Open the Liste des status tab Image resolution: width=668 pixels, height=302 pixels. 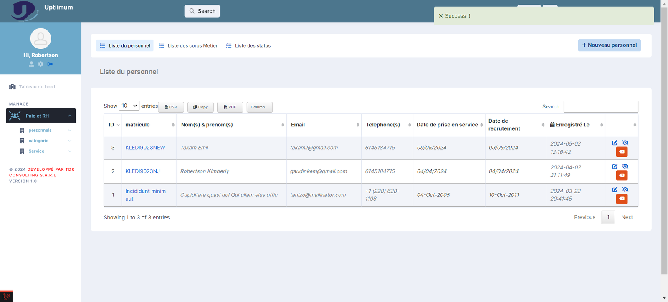tap(248, 46)
